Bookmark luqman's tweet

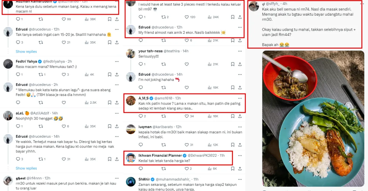232,145
